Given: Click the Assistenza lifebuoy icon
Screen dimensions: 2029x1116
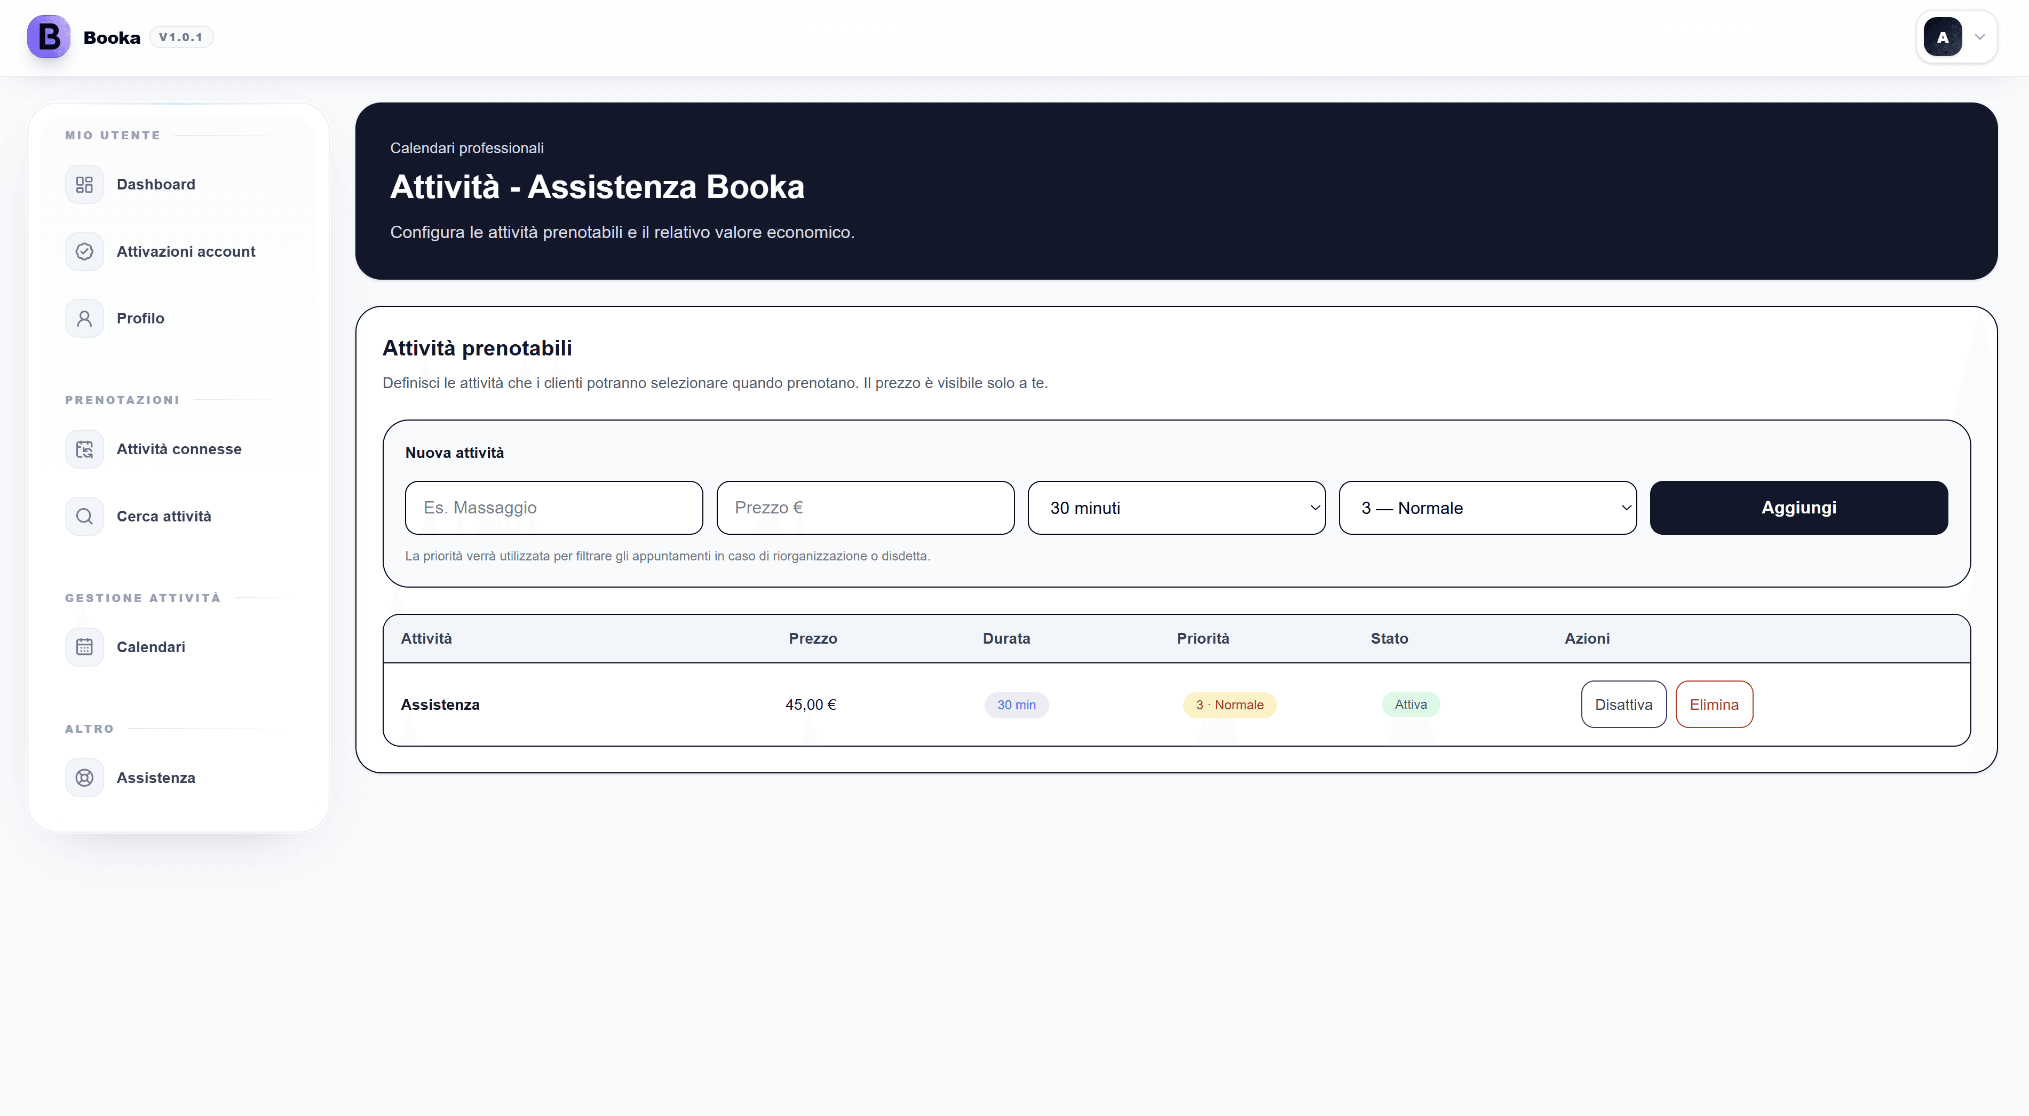Looking at the screenshot, I should pos(84,777).
